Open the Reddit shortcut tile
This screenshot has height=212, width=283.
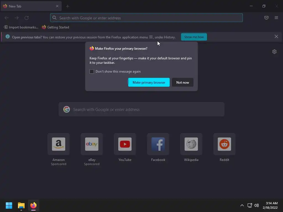tap(224, 147)
